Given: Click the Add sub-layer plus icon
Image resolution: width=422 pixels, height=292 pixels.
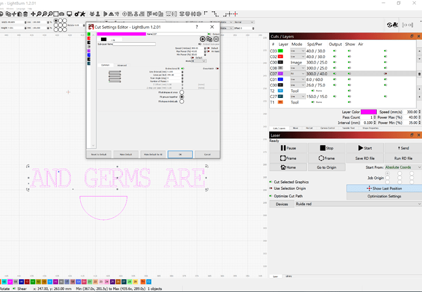Looking at the screenshot, I should pyautogui.click(x=202, y=39).
